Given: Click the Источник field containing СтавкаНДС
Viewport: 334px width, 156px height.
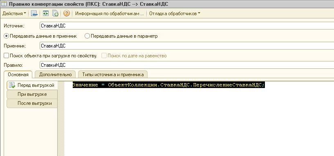Looking at the screenshot, I should [x=187, y=26].
